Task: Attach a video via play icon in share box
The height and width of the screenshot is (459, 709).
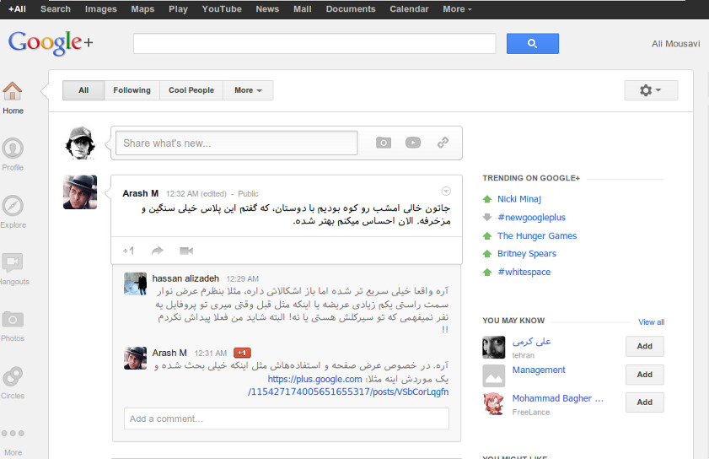Action: pos(413,143)
